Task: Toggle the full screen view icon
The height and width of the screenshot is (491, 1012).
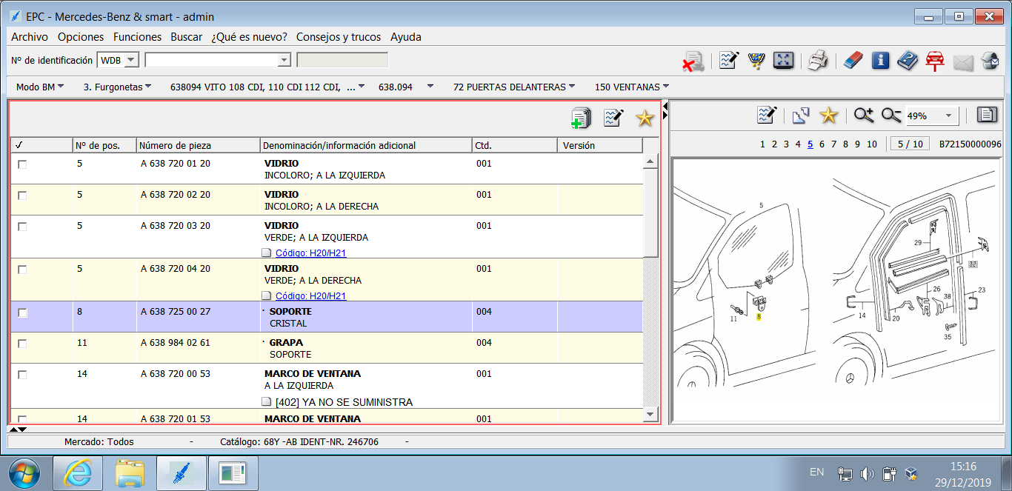Action: tap(784, 61)
